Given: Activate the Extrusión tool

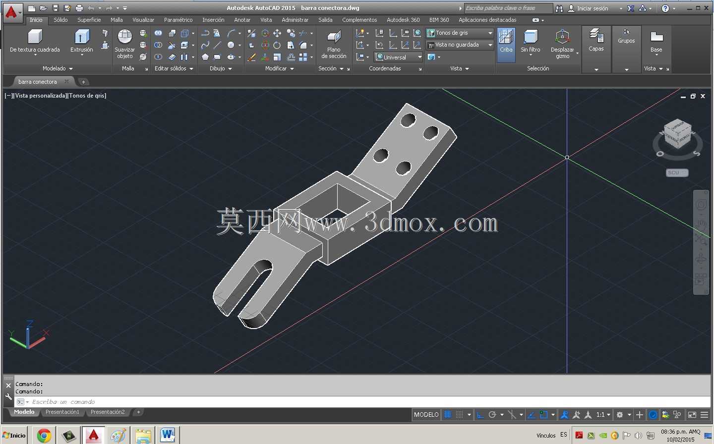Looking at the screenshot, I should point(82,41).
